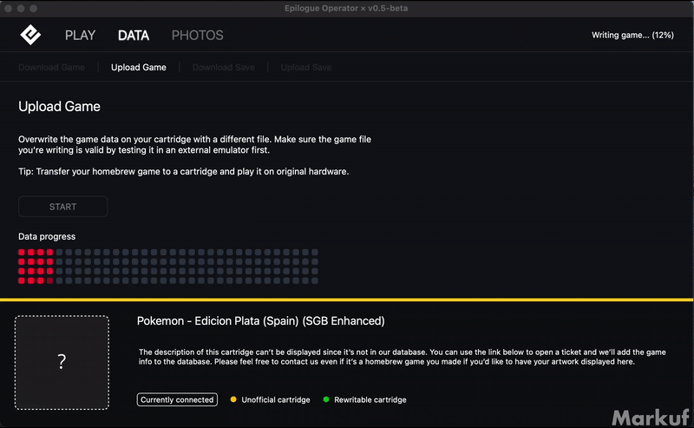The height and width of the screenshot is (428, 694).
Task: Click the Rewritable cartridge label
Action: coord(370,399)
